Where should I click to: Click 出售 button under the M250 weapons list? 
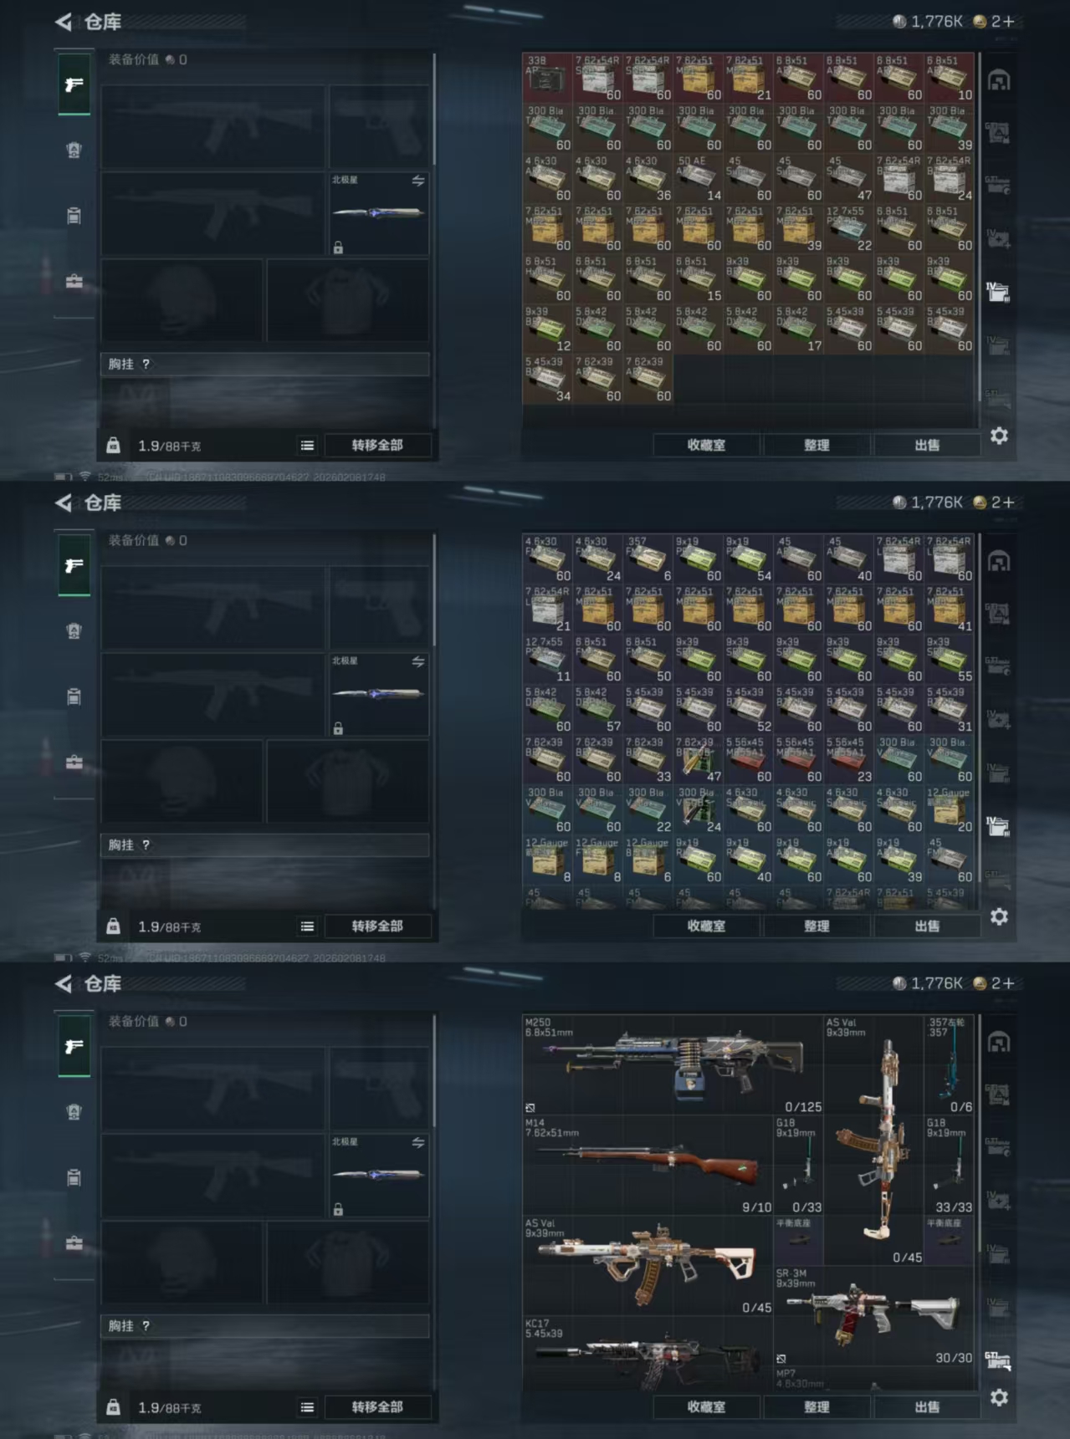(927, 1407)
